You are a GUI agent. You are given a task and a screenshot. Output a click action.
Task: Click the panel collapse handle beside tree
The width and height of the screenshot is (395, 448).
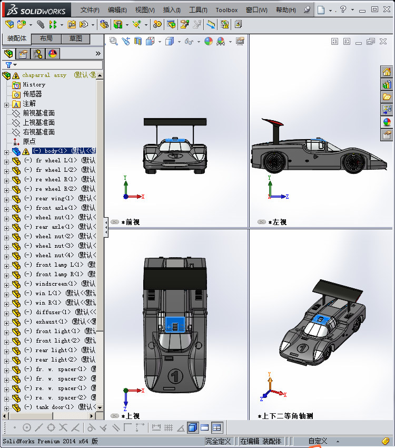click(x=106, y=227)
